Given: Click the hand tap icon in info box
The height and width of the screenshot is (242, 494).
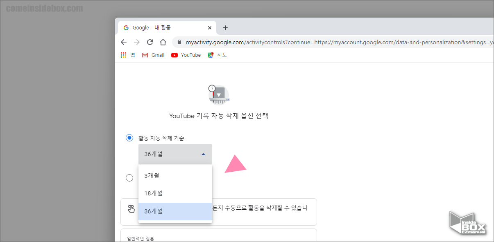Looking at the screenshot, I should [x=131, y=209].
